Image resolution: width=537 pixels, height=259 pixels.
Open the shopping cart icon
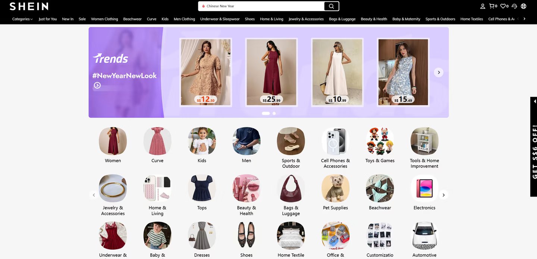[492, 6]
